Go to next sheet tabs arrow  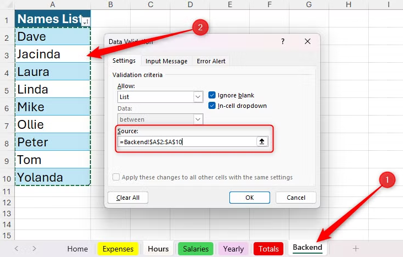pyautogui.click(x=34, y=248)
